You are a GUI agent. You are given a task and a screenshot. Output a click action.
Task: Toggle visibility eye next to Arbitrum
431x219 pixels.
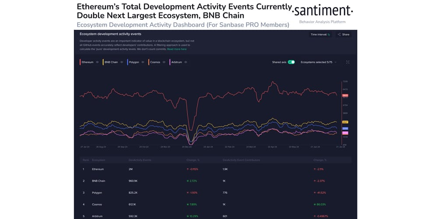[186, 62]
